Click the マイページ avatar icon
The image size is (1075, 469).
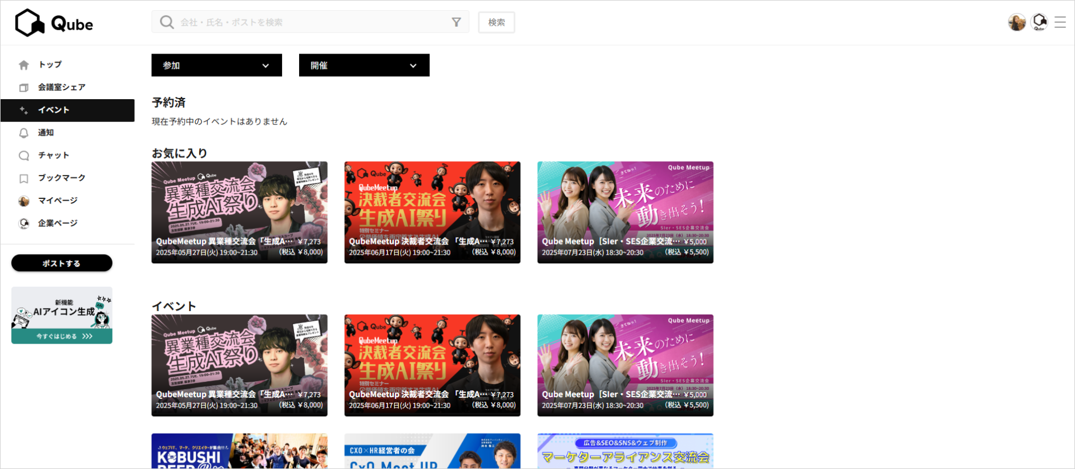pyautogui.click(x=24, y=201)
